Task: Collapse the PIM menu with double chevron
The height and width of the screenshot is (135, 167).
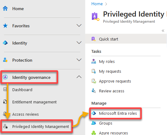Action: click(163, 31)
